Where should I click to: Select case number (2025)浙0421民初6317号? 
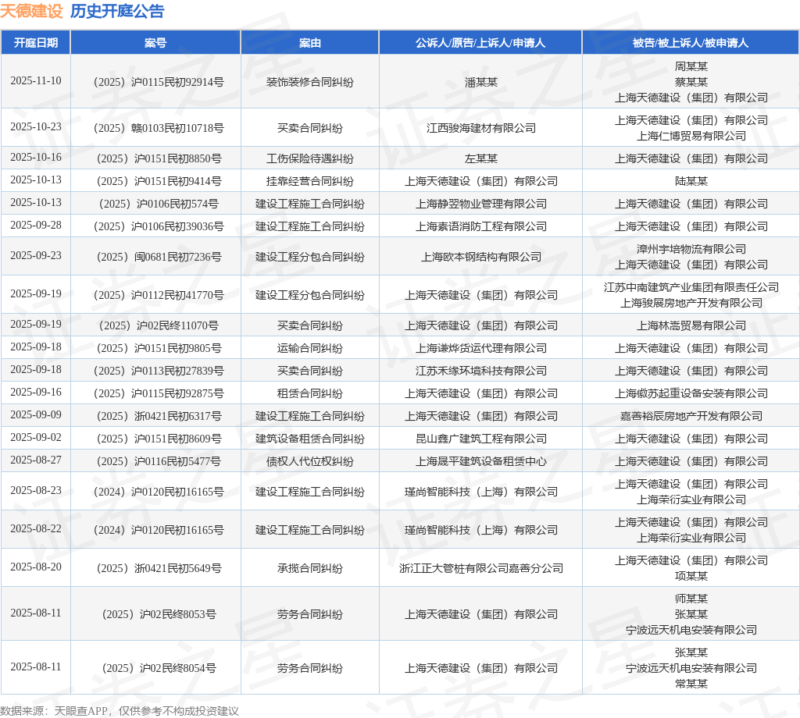click(x=159, y=416)
